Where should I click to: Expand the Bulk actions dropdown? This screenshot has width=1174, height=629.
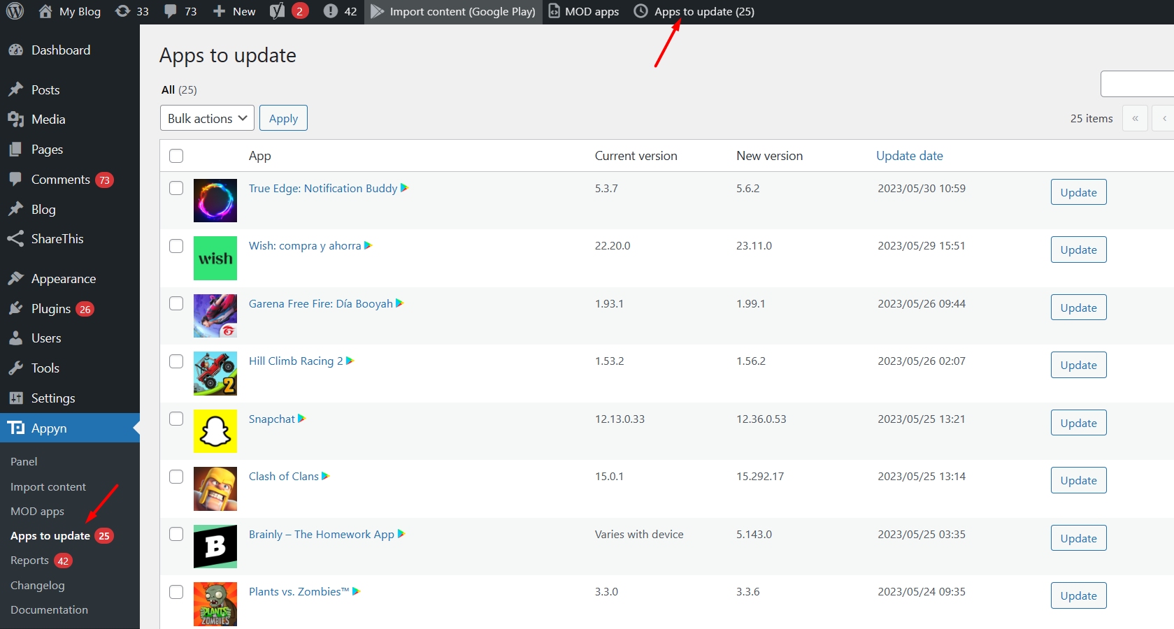pyautogui.click(x=207, y=118)
